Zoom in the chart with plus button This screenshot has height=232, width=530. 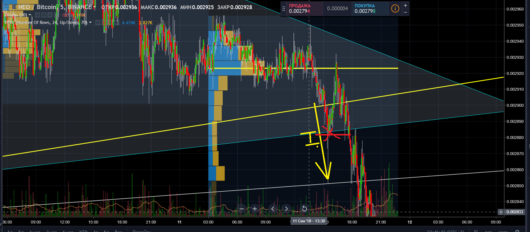(255, 209)
